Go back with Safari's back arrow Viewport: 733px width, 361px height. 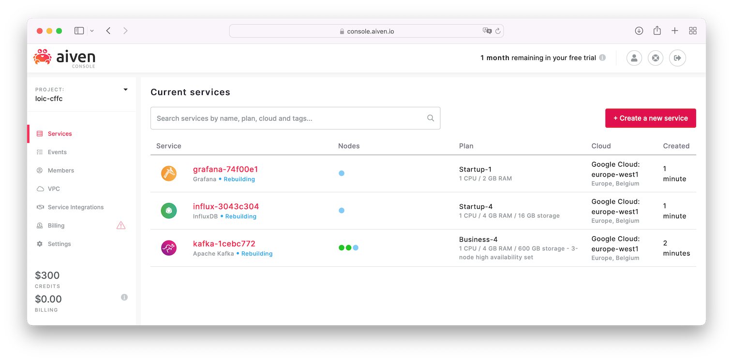click(x=108, y=30)
